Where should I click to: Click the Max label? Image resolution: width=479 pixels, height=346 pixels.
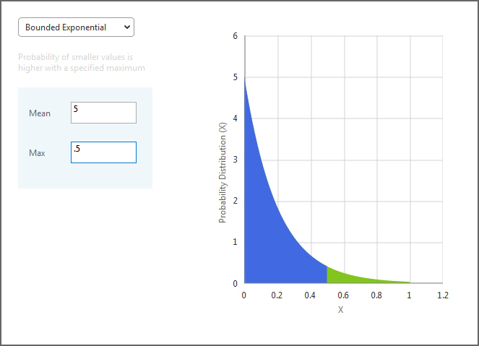tap(37, 153)
